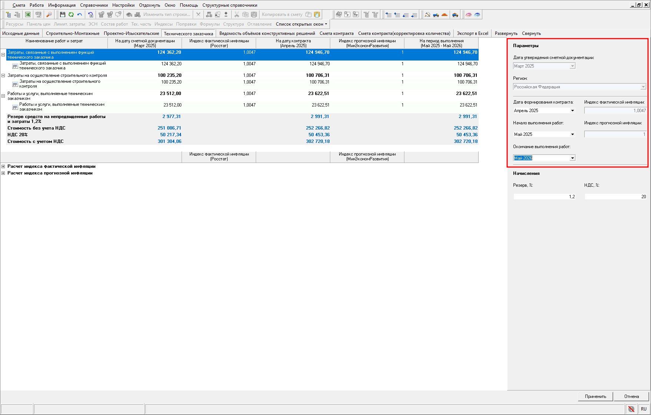Open the 'Дата формирования контракта' dropdown
Viewport: 651px width, 415px height.
[x=572, y=111]
